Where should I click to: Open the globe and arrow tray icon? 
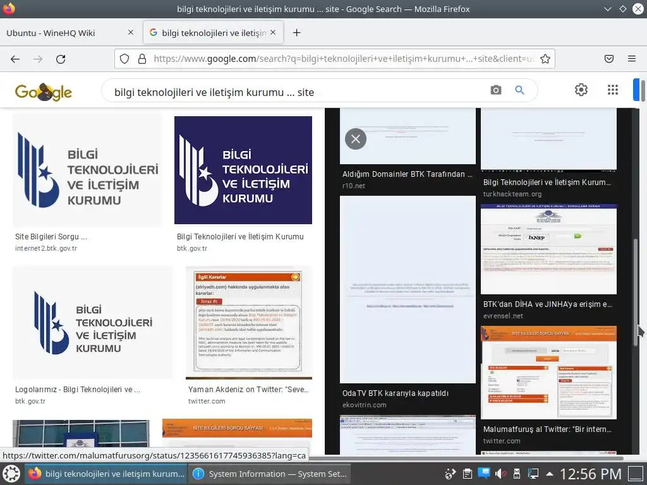coord(450,474)
